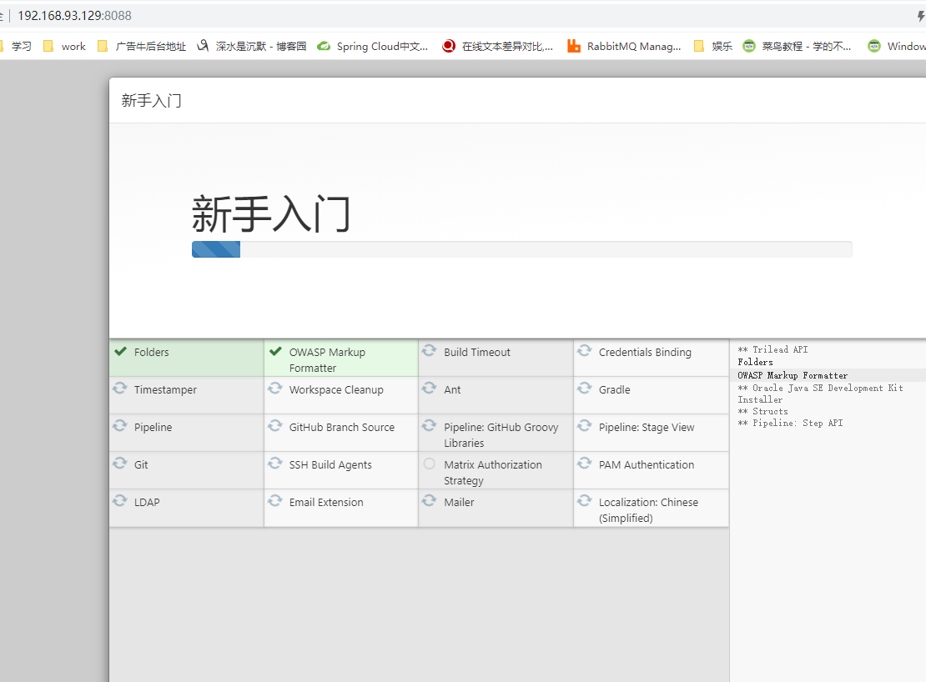Click the Matrix Authorization Strategy pending circle
926x682 pixels.
pyautogui.click(x=429, y=463)
